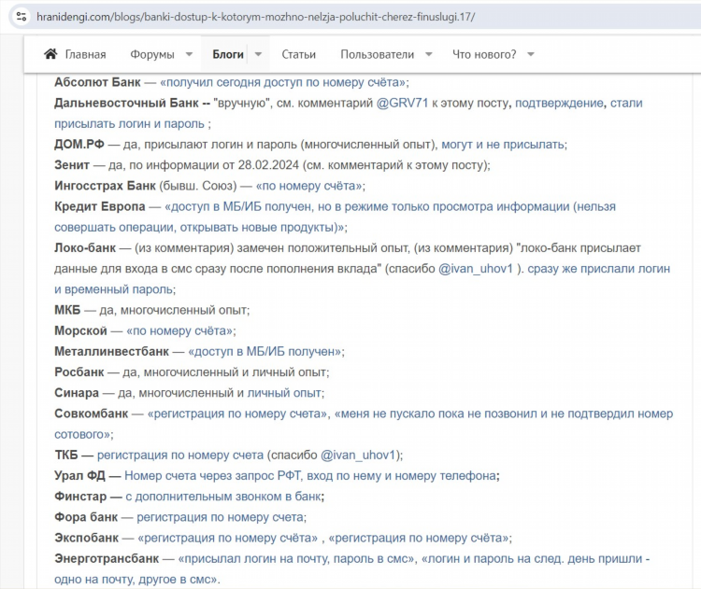Open the Главная menu item
This screenshot has width=701, height=589.
click(85, 54)
